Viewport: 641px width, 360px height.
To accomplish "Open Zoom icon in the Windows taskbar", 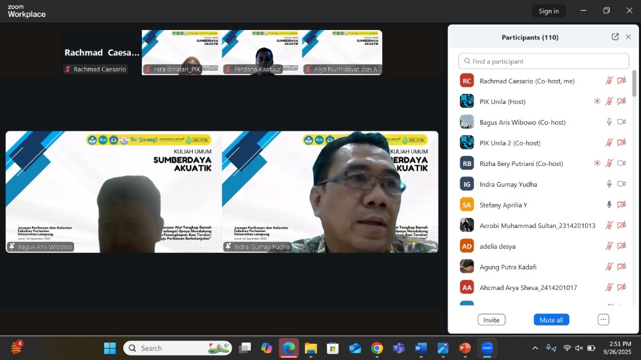I will 487,348.
